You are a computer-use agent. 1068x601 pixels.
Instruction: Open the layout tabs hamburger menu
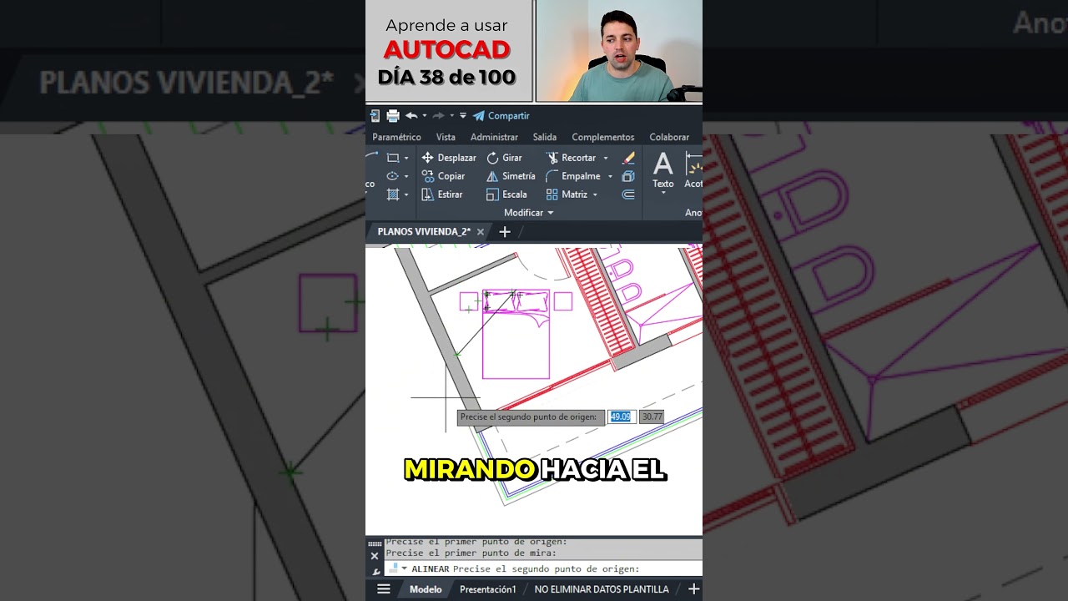coord(384,589)
